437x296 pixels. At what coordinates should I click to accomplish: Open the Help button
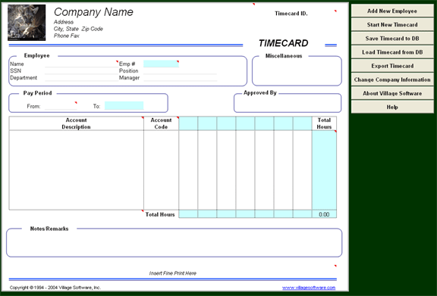tap(392, 107)
